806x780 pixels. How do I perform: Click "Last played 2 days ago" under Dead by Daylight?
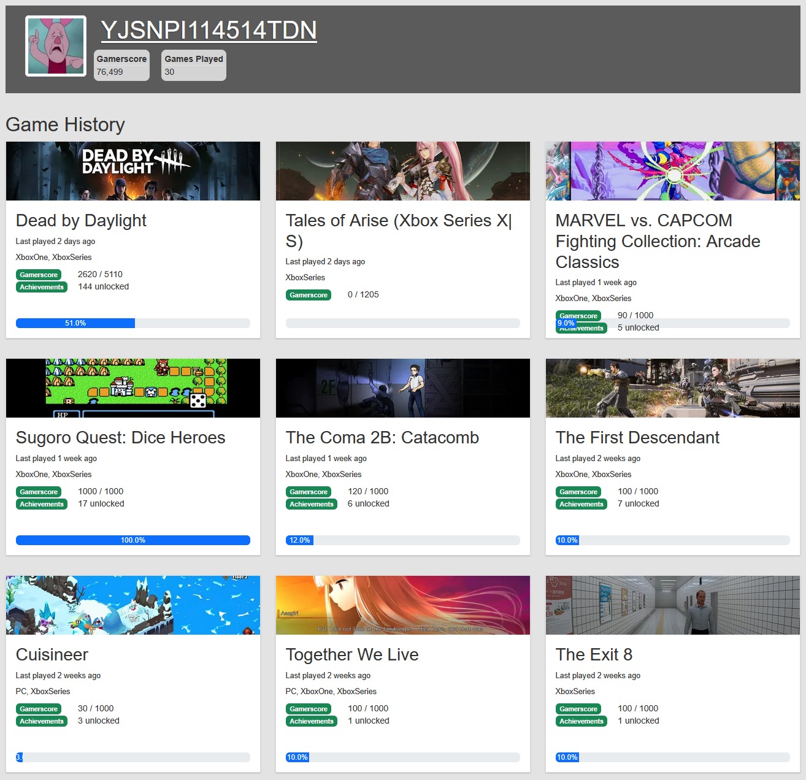tap(55, 242)
